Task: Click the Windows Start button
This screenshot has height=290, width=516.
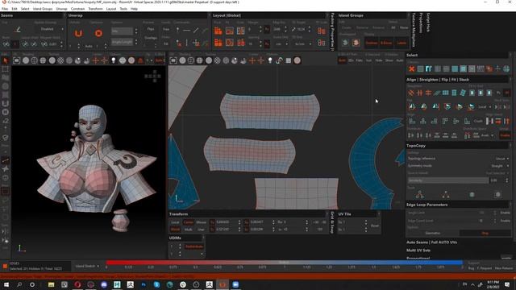Action: 6,284
